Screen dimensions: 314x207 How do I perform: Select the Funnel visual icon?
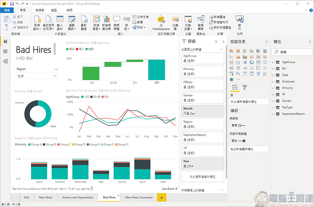point(238,68)
